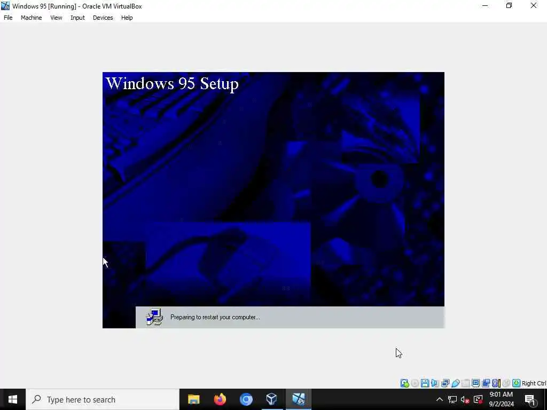This screenshot has height=410, width=547.
Task: Minimize the VirtualBox window
Action: tap(485, 6)
